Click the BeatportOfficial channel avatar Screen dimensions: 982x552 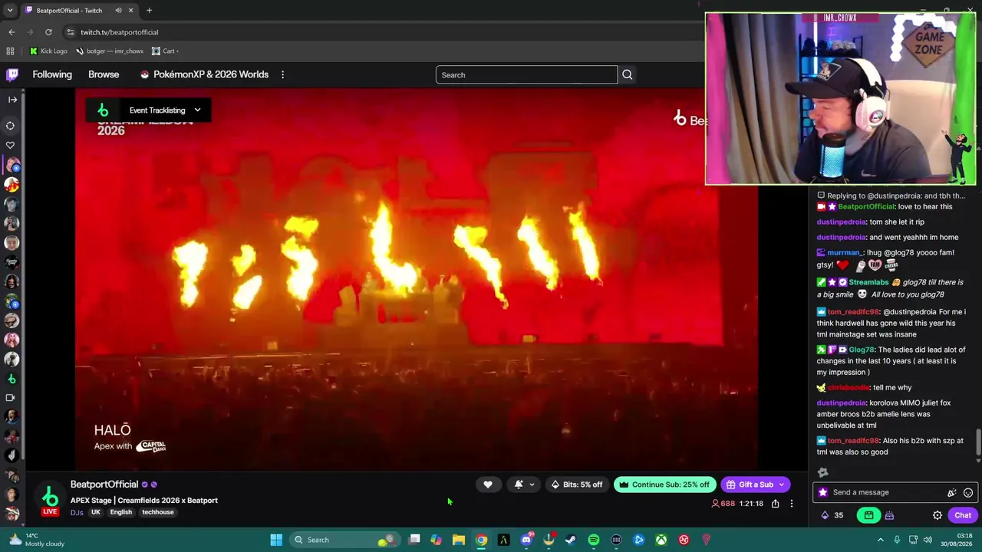pyautogui.click(x=50, y=495)
